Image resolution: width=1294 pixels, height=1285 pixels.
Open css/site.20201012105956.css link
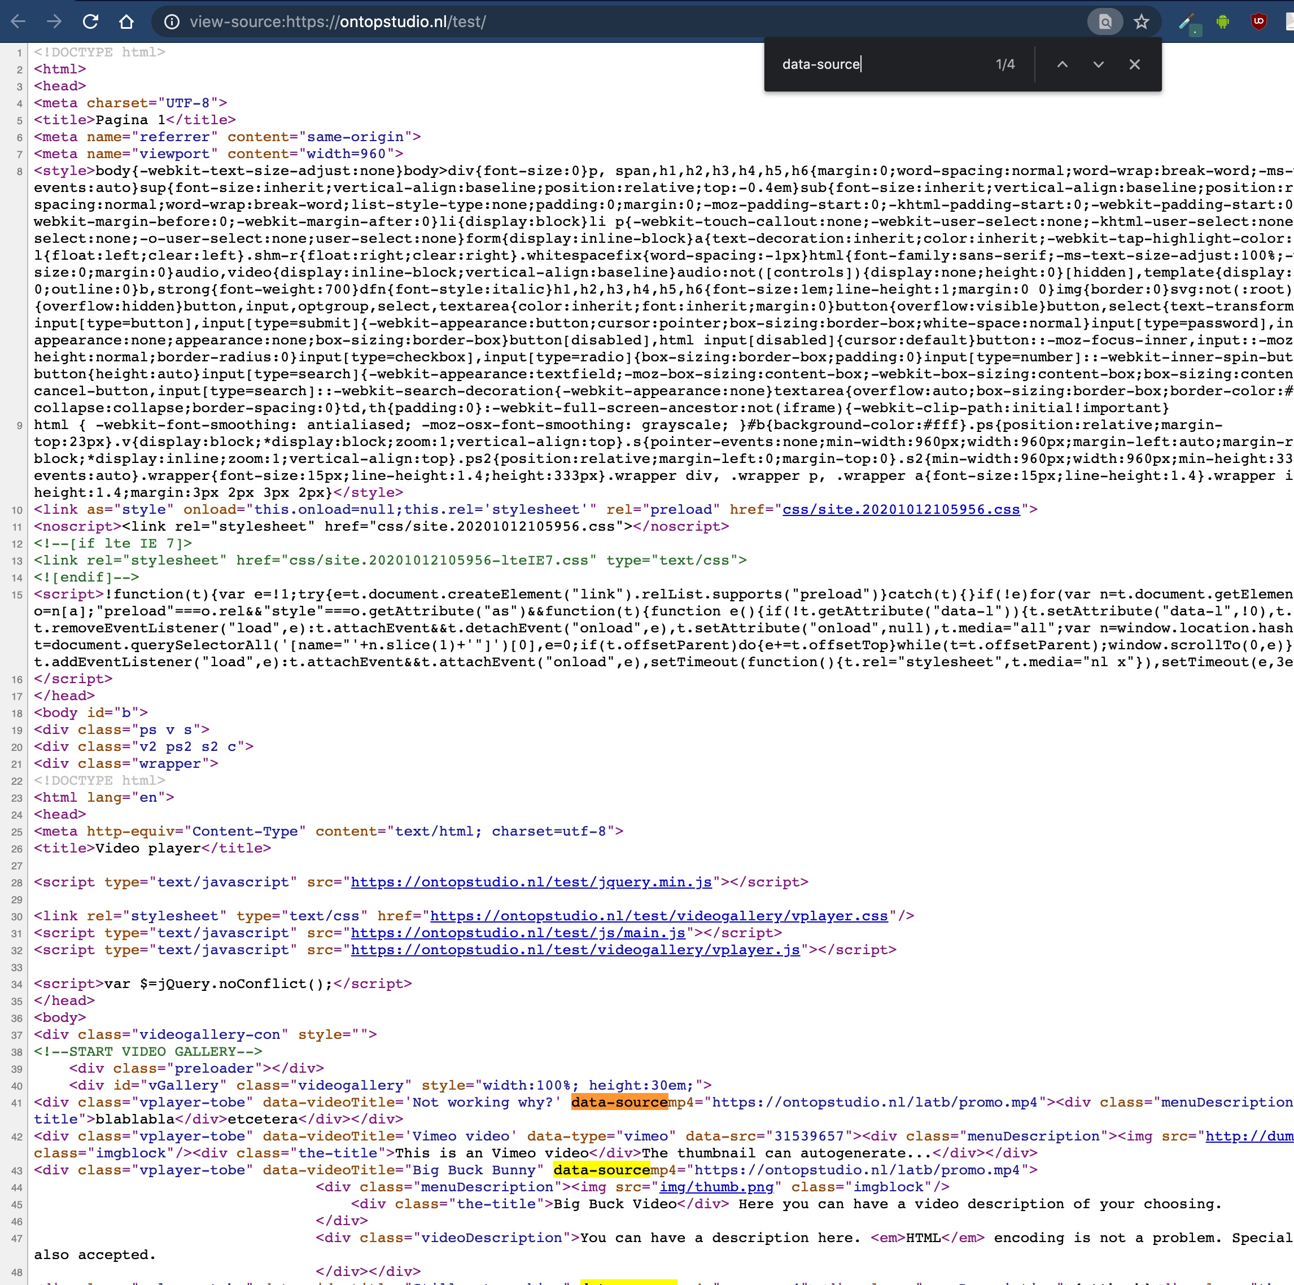click(x=901, y=509)
